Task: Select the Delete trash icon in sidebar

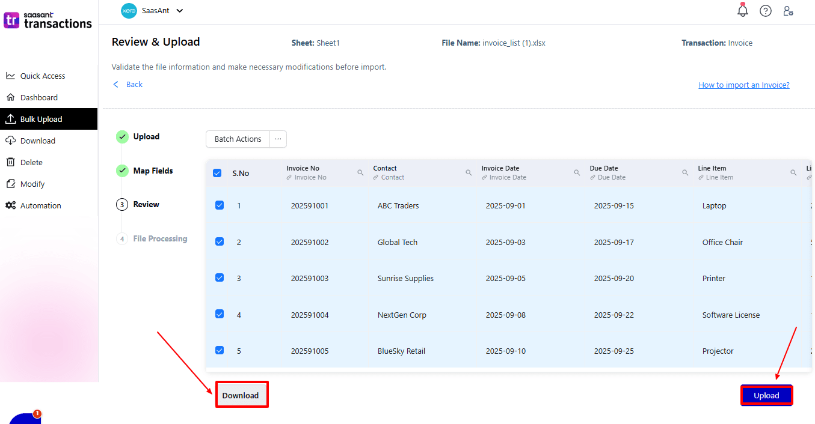Action: [x=11, y=162]
